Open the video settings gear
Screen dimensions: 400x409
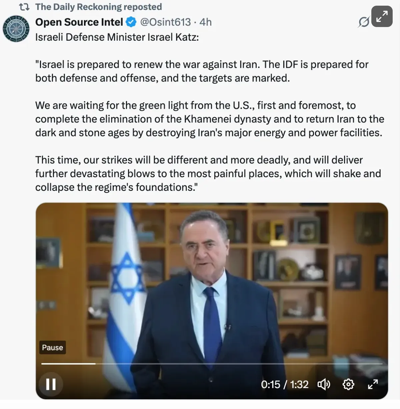pos(348,385)
